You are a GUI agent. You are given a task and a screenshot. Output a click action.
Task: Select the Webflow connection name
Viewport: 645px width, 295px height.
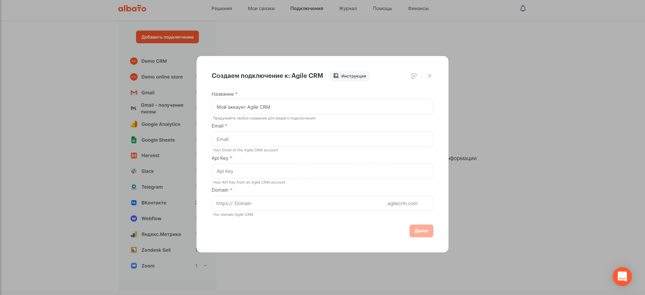coord(152,218)
